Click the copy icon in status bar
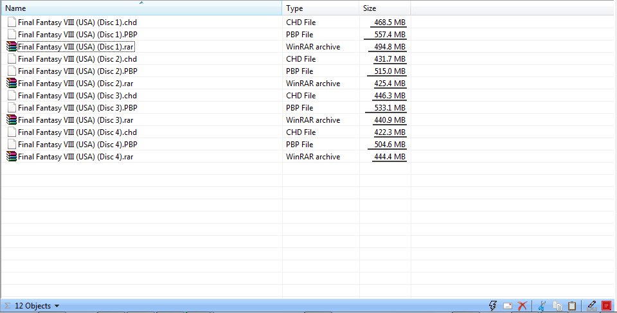The width and height of the screenshot is (617, 313). coord(557,306)
